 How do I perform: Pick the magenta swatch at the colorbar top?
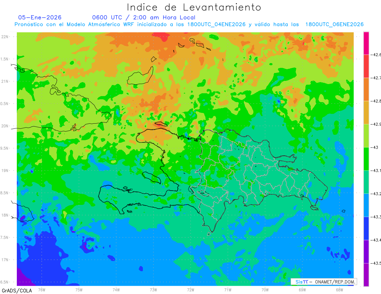[x=366, y=43]
